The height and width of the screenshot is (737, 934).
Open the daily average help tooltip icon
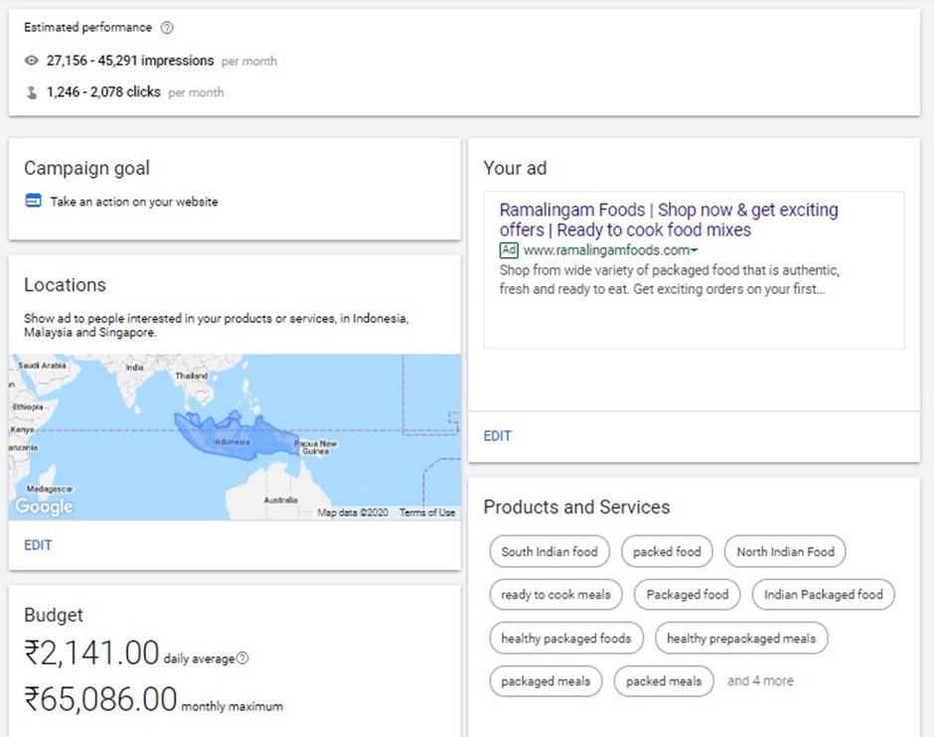242,658
